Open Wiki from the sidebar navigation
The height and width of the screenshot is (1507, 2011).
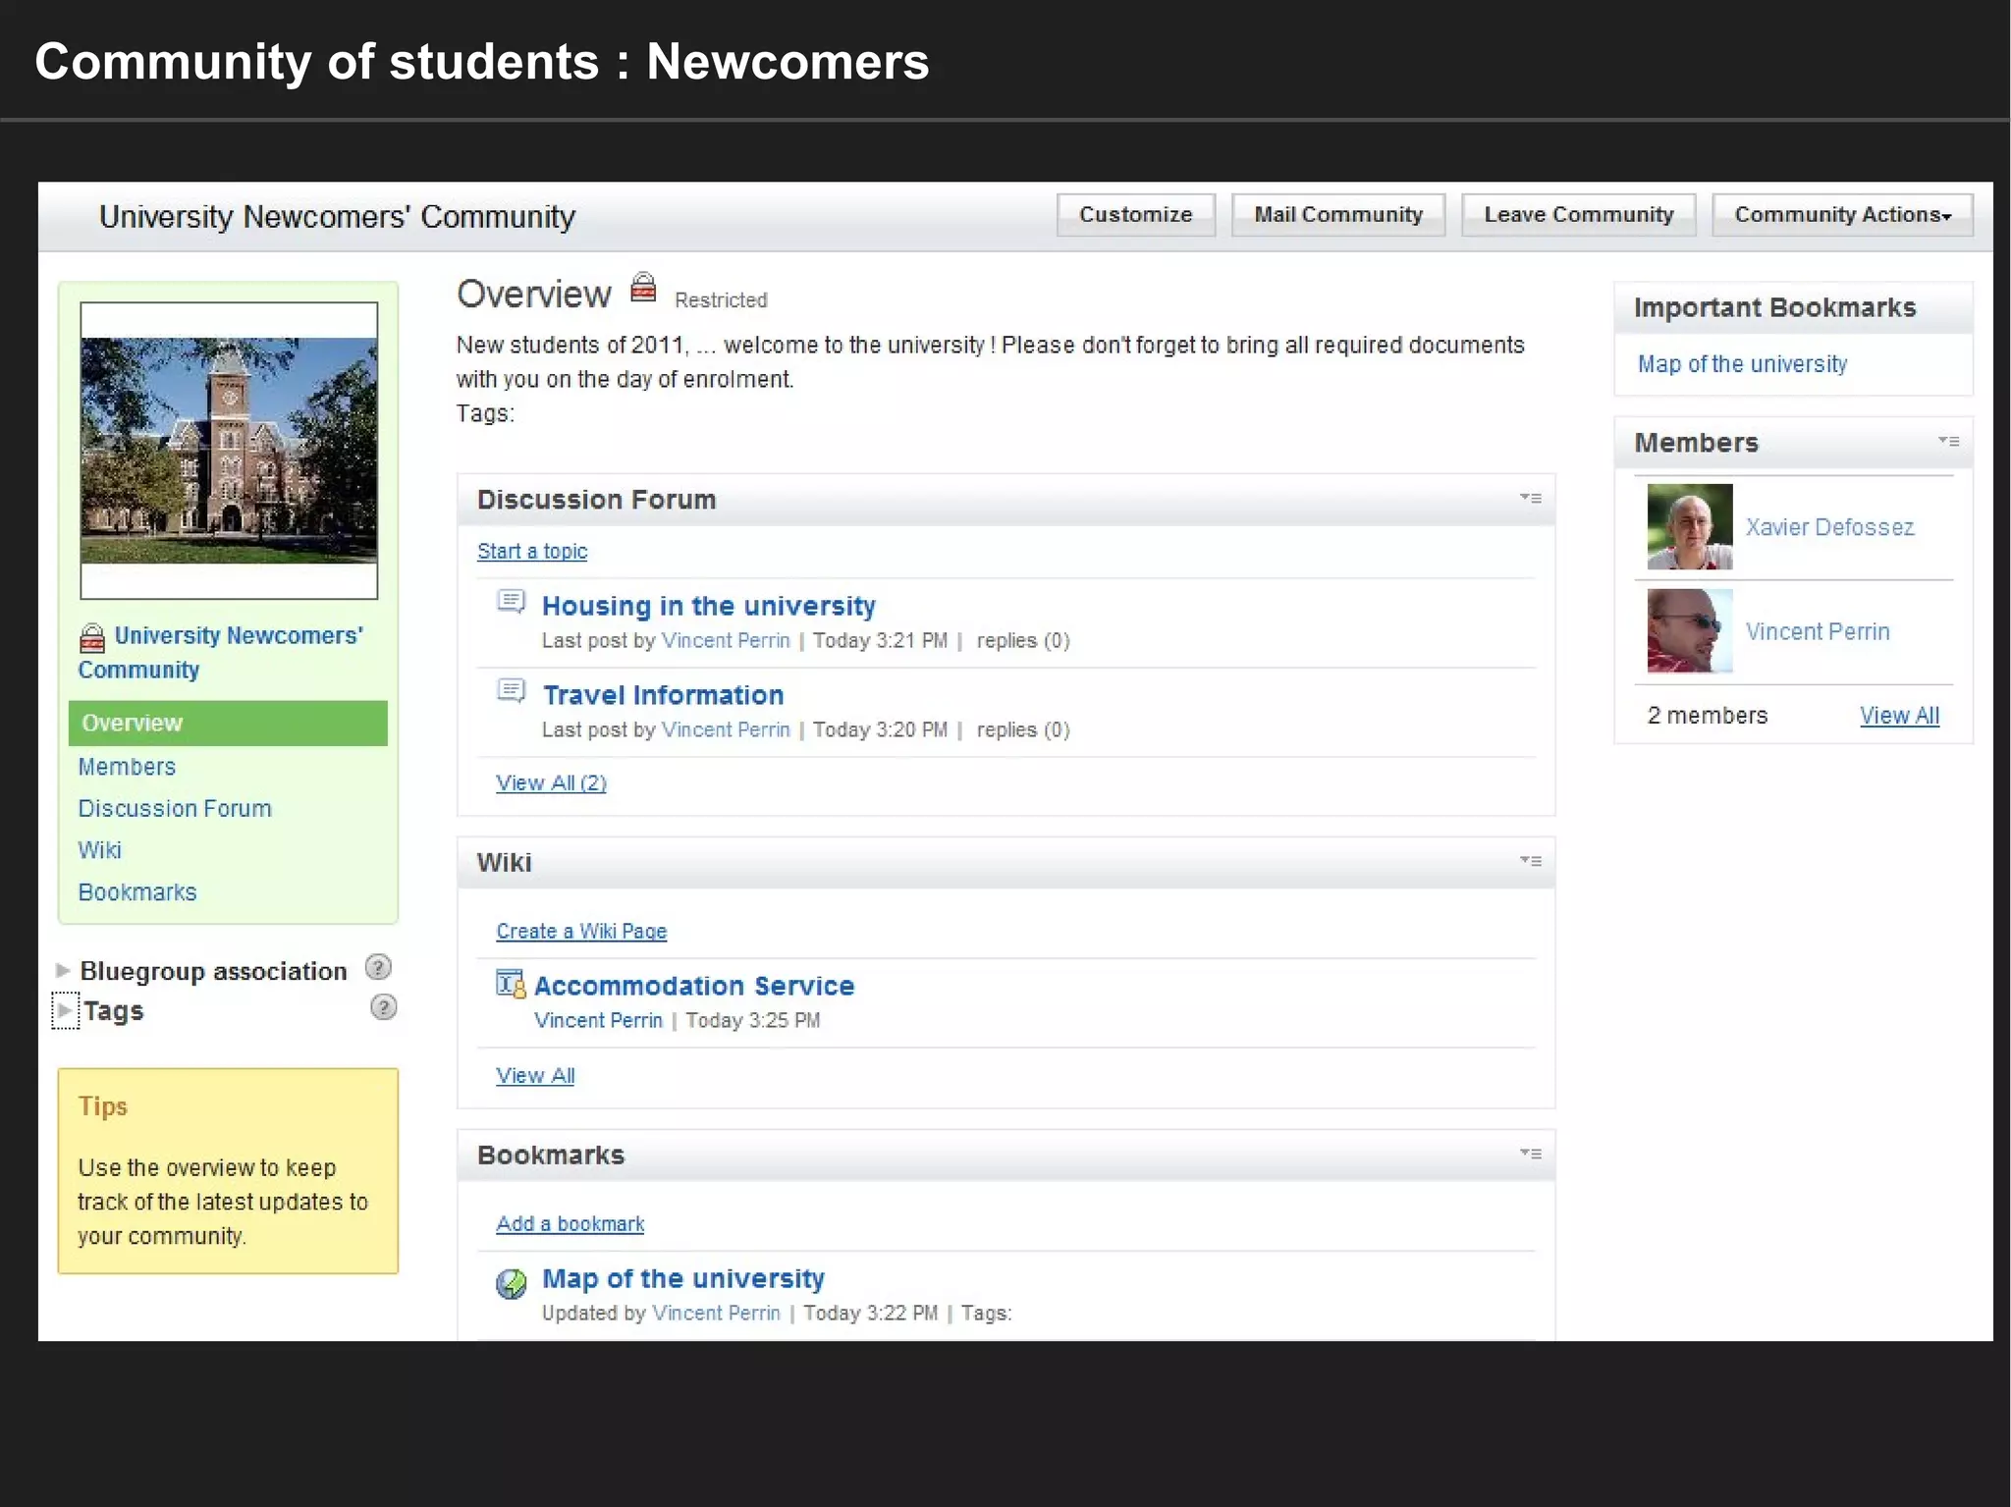(99, 850)
